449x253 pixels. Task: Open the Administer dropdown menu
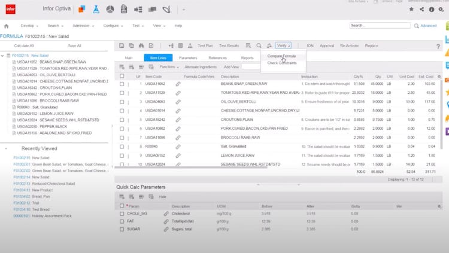point(83,26)
